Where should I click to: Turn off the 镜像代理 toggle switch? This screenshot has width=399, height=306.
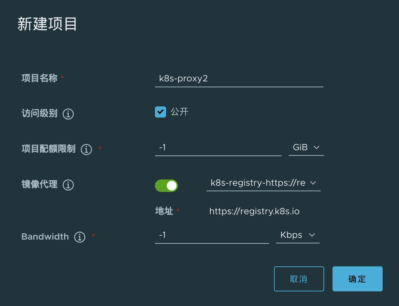point(166,186)
